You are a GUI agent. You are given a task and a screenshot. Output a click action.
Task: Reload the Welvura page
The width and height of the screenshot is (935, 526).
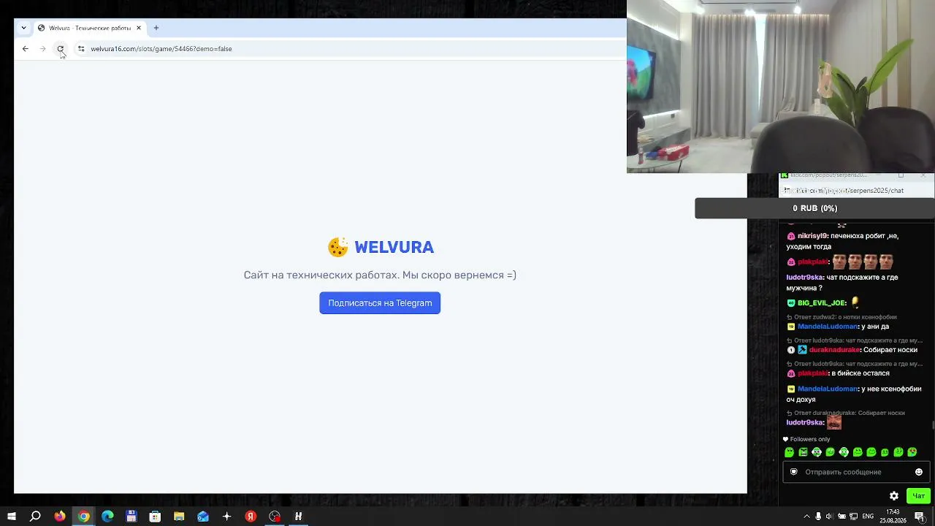point(61,49)
